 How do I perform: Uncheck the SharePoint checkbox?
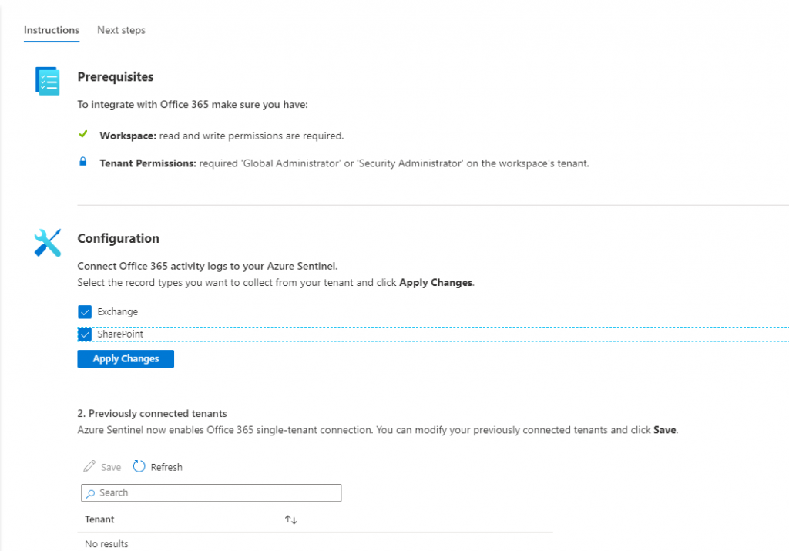[85, 334]
